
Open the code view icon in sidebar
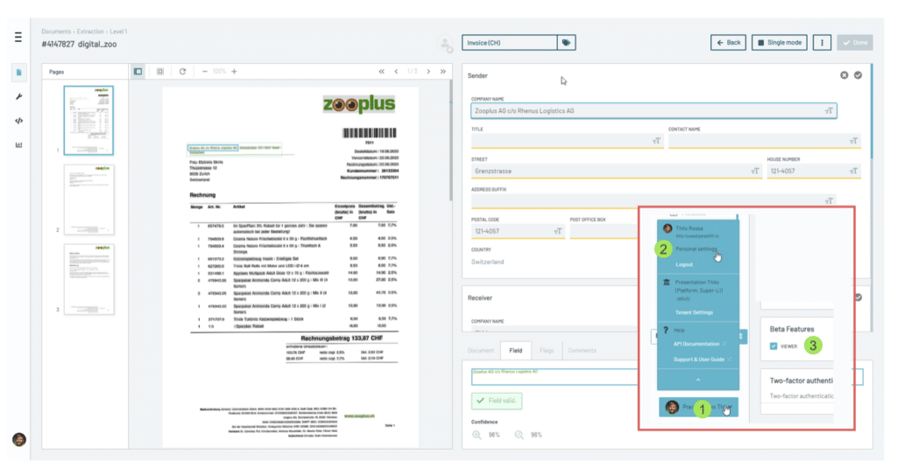point(18,121)
